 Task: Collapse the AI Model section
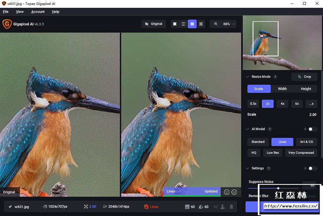247,129
